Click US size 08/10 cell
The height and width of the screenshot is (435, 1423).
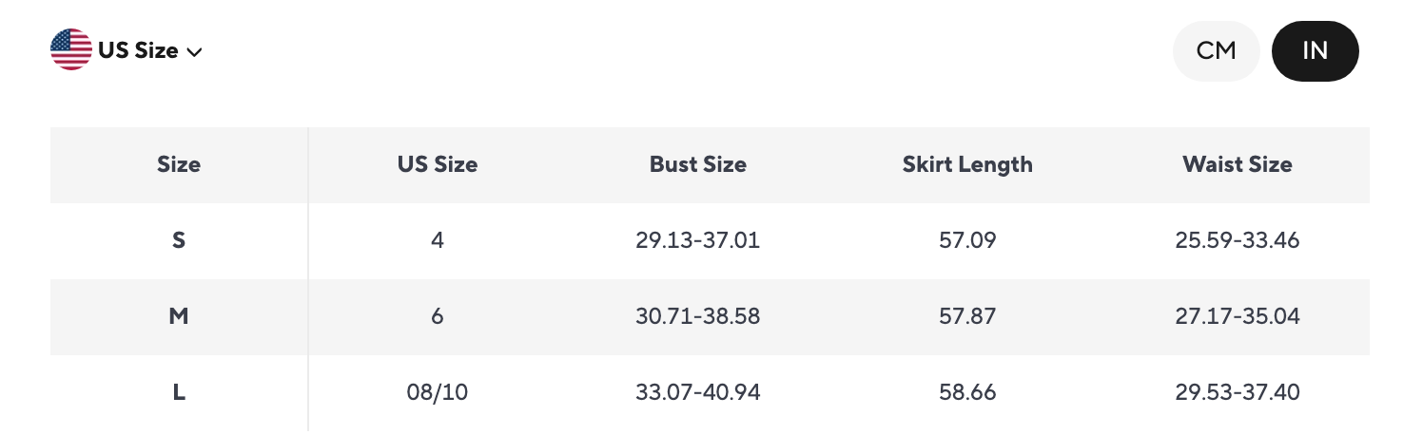pos(438,392)
